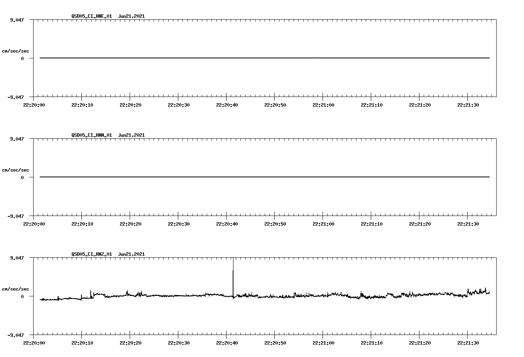The height and width of the screenshot is (357, 524).
Task: Click 22:20:40 time label under HNN plot
Action: pos(227,224)
